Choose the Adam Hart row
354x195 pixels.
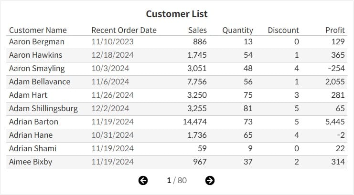click(x=28, y=95)
